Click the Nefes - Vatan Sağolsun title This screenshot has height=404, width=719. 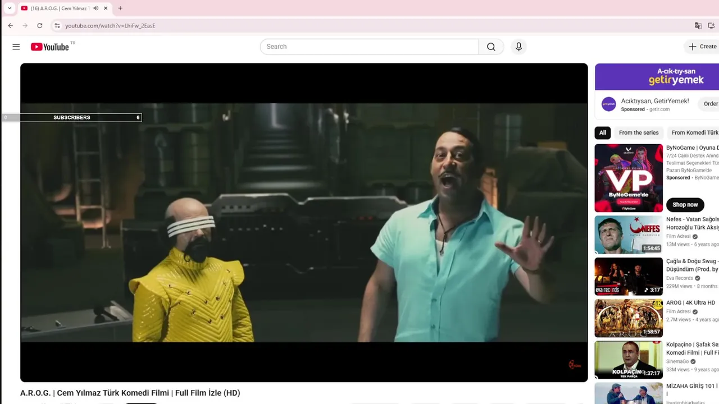tap(693, 223)
